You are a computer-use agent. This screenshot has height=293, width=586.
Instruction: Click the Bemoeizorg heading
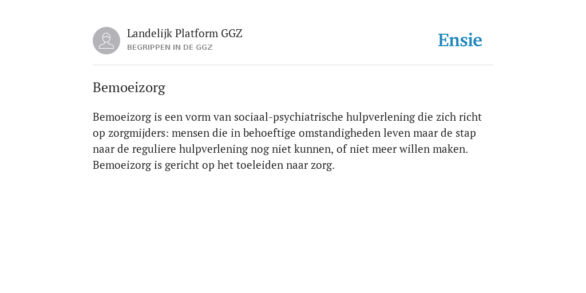[129, 88]
